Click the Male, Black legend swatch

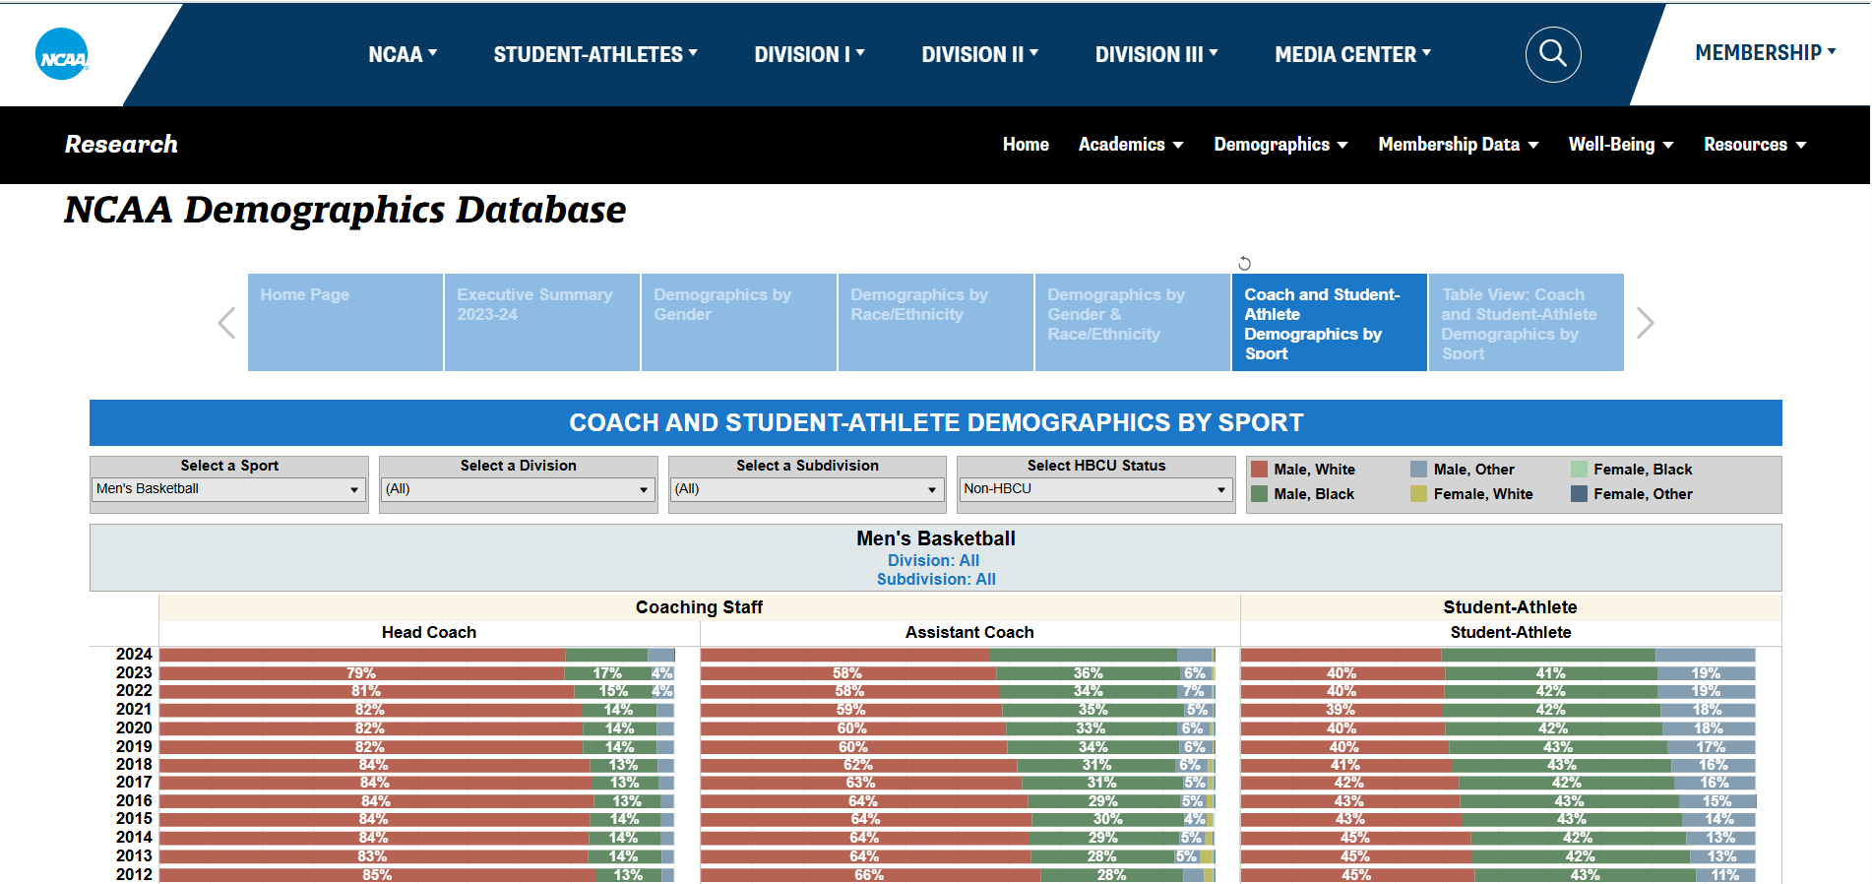[1259, 494]
